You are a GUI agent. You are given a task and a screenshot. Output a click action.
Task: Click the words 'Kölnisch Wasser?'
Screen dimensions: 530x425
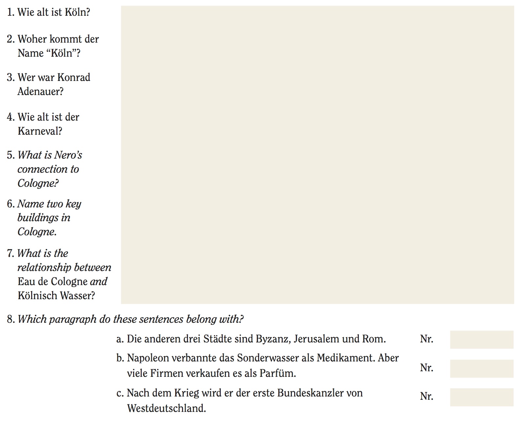(56, 296)
